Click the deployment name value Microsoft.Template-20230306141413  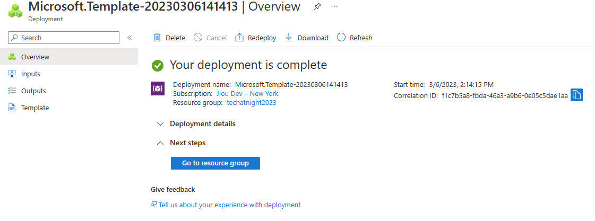tap(291, 85)
